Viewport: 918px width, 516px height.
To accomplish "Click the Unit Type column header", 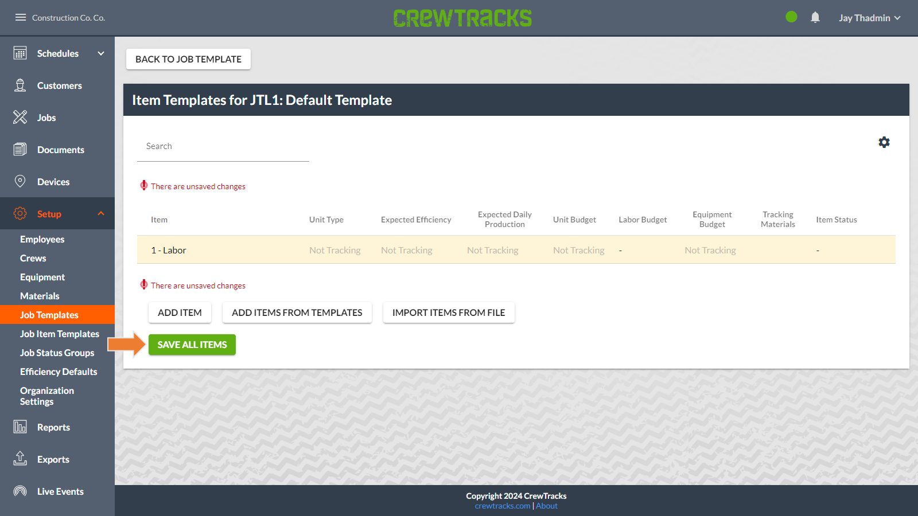I will (x=326, y=220).
